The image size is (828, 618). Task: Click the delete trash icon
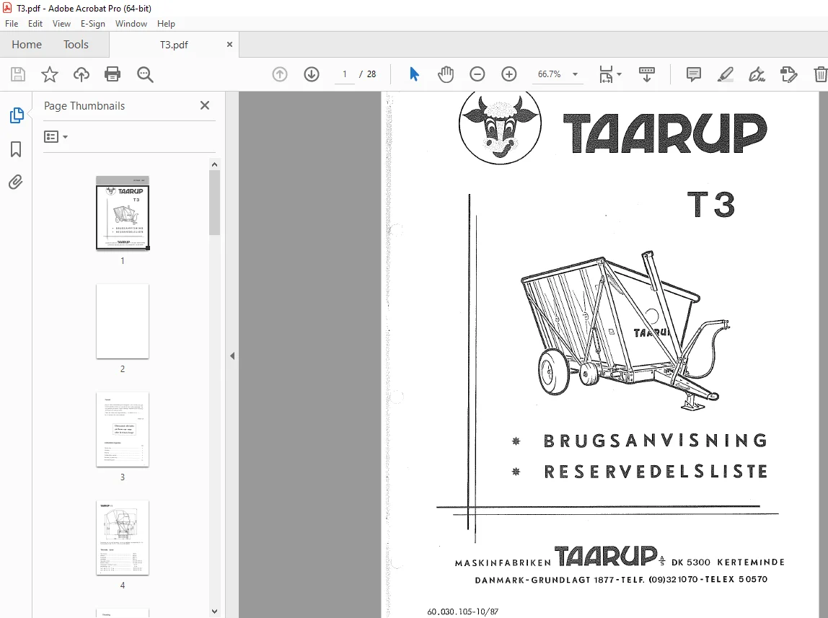click(820, 74)
